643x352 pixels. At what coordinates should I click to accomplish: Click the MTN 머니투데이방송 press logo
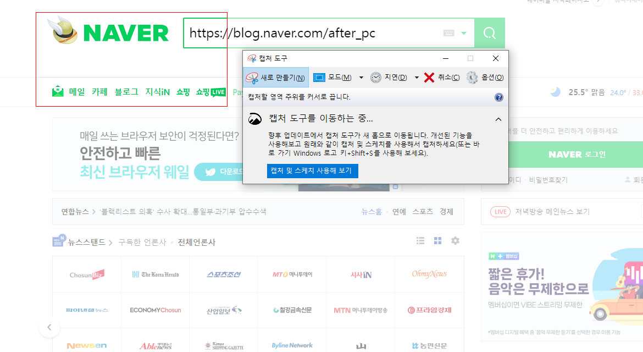pos(361,310)
